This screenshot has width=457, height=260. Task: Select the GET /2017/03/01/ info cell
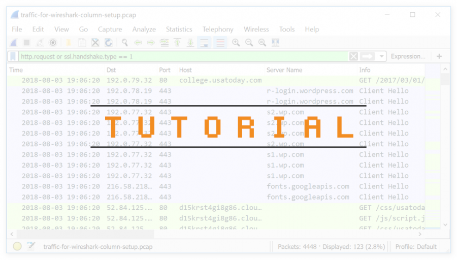point(391,80)
